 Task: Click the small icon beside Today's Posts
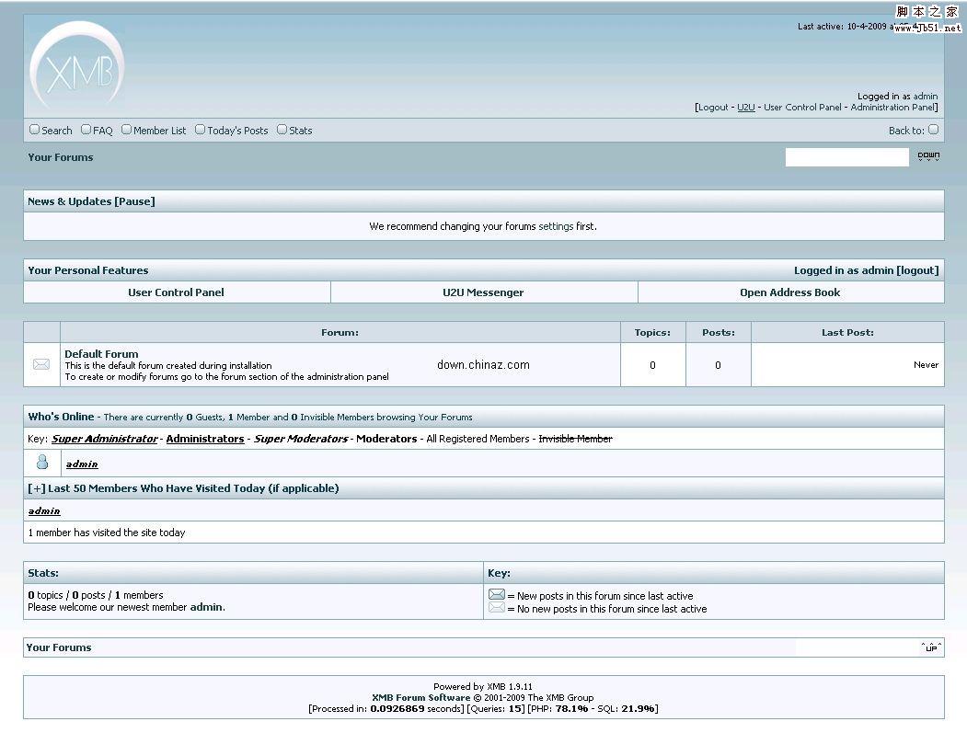coord(200,130)
